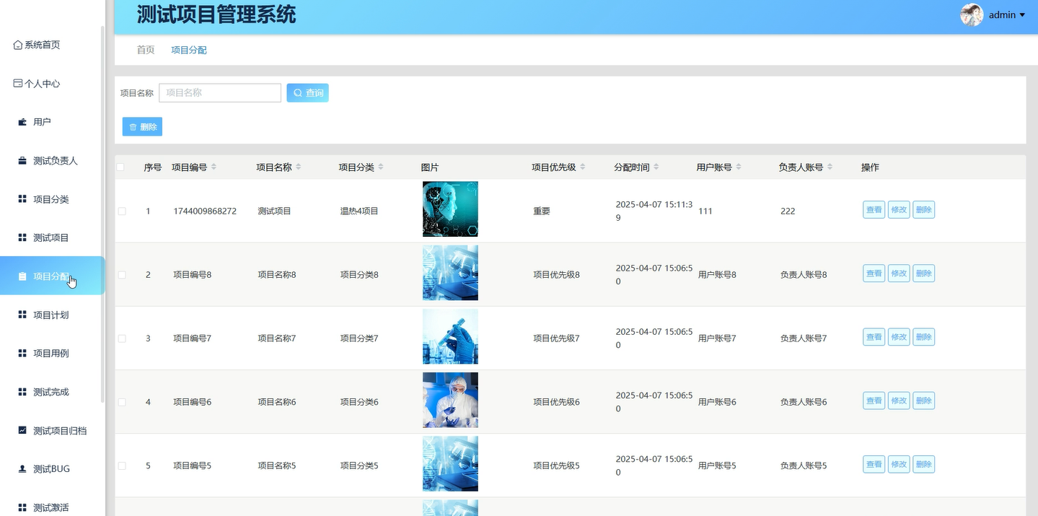Select the 用户 user icon in sidebar
The image size is (1038, 516).
[x=21, y=121]
